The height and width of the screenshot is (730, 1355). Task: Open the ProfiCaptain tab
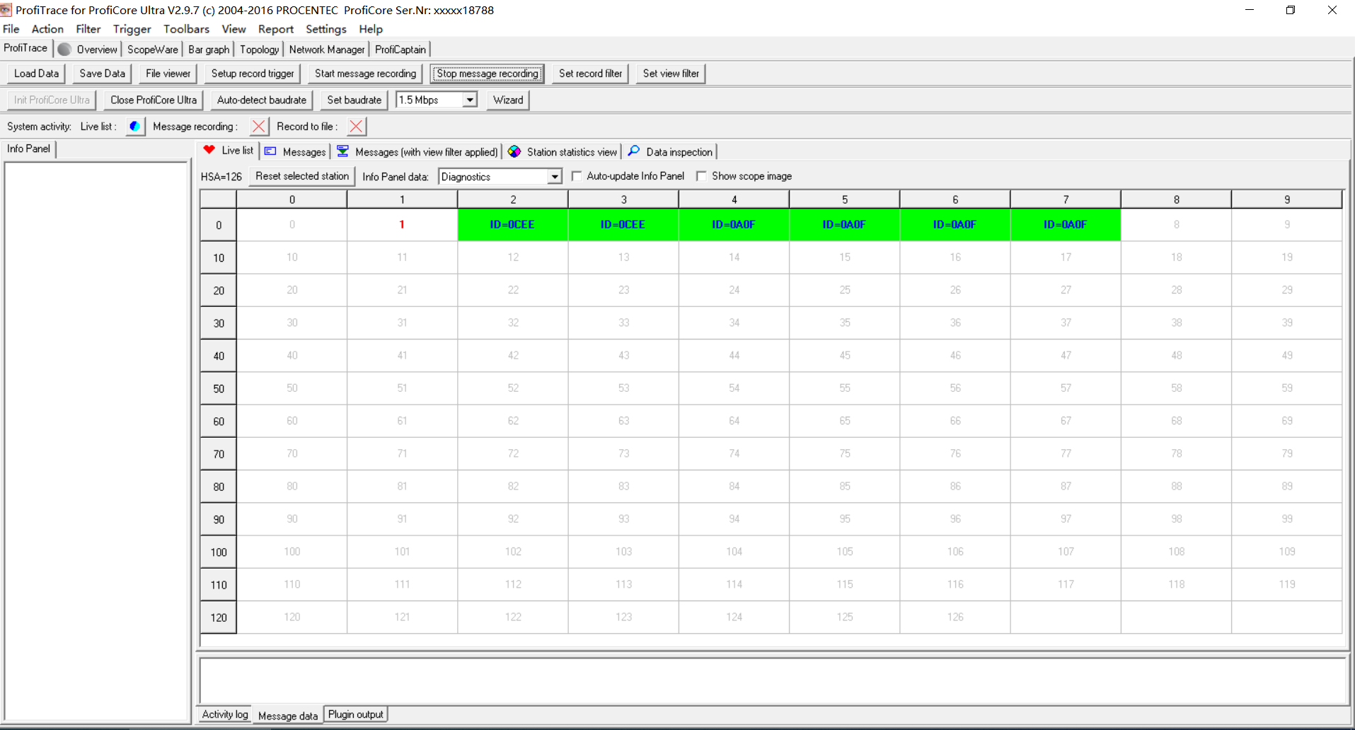(x=400, y=50)
